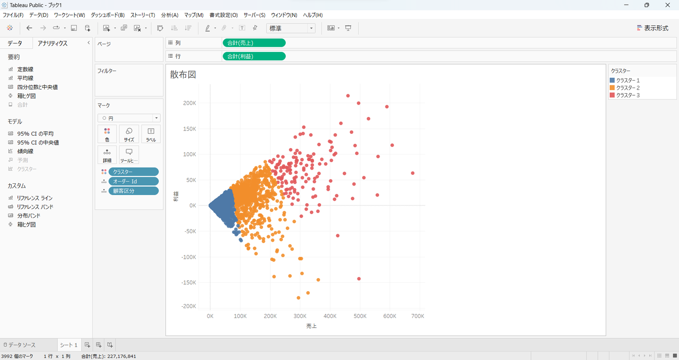Collapse the left side pane arrow
The image size is (679, 360).
click(x=89, y=43)
